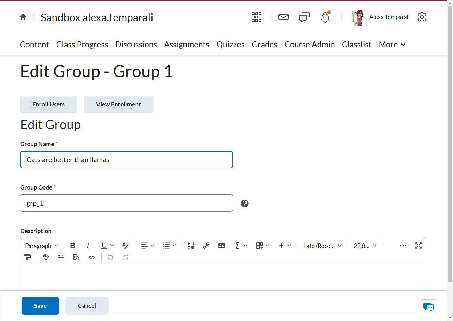Go to the course home icon

point(23,17)
